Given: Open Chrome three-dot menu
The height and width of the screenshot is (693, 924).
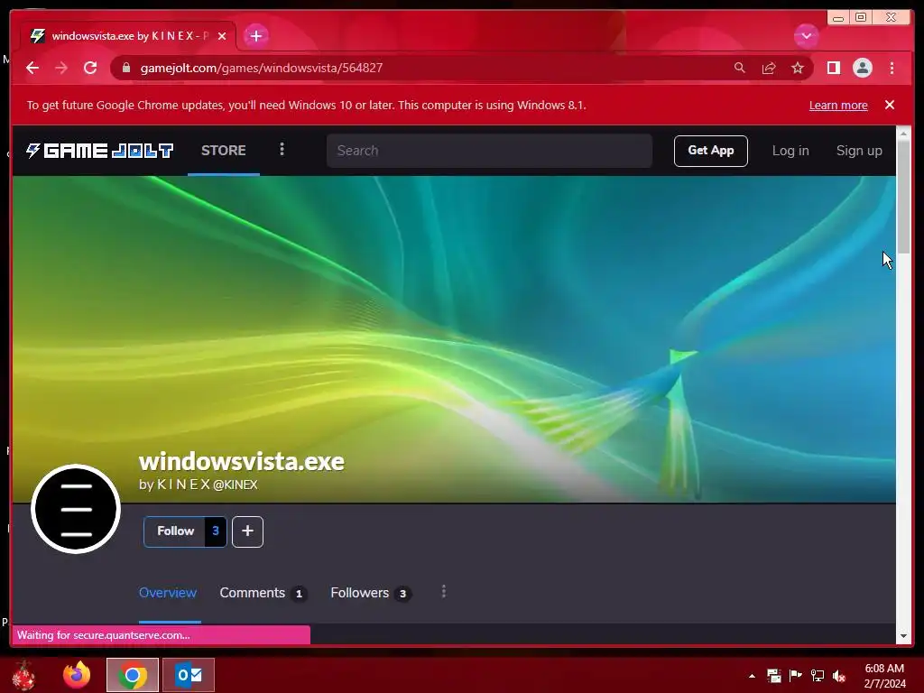Looking at the screenshot, I should click(x=892, y=68).
